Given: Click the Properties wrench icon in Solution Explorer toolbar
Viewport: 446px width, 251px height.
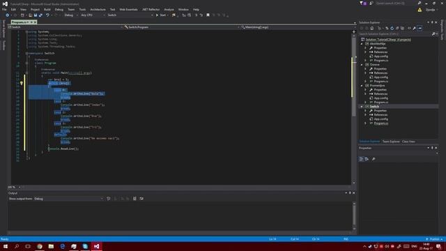Looking at the screenshot, I should tap(415, 28).
